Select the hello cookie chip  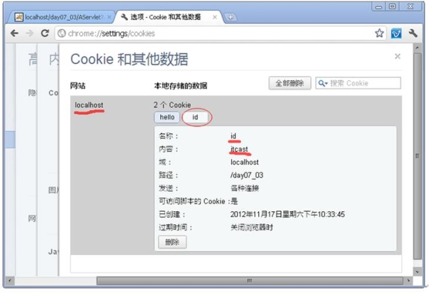pos(167,117)
